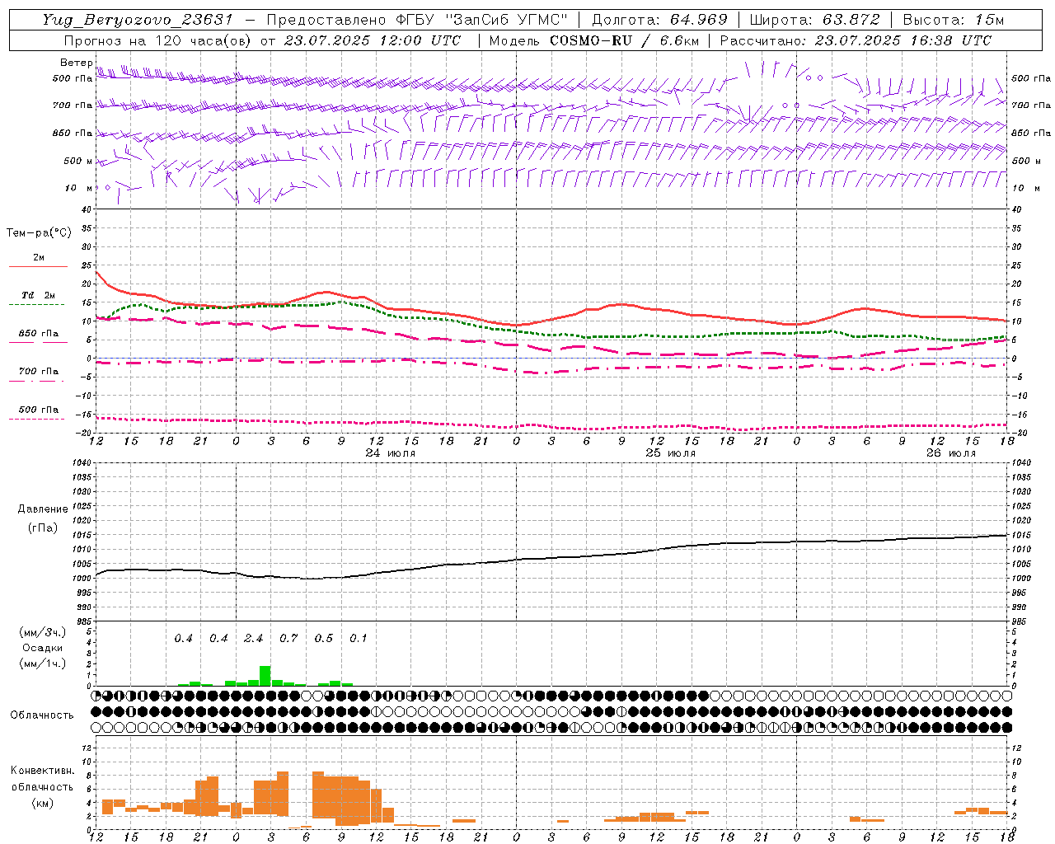This screenshot has height=844, width=1055.
Task: Select the latitude value Широта: 63.872
Action: (x=814, y=20)
